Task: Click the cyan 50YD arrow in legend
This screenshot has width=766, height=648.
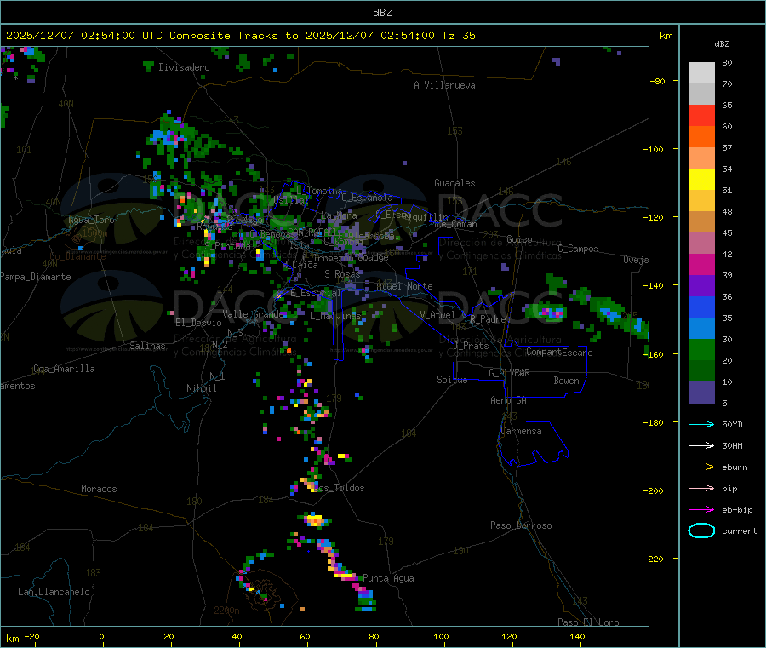Action: 701,424
